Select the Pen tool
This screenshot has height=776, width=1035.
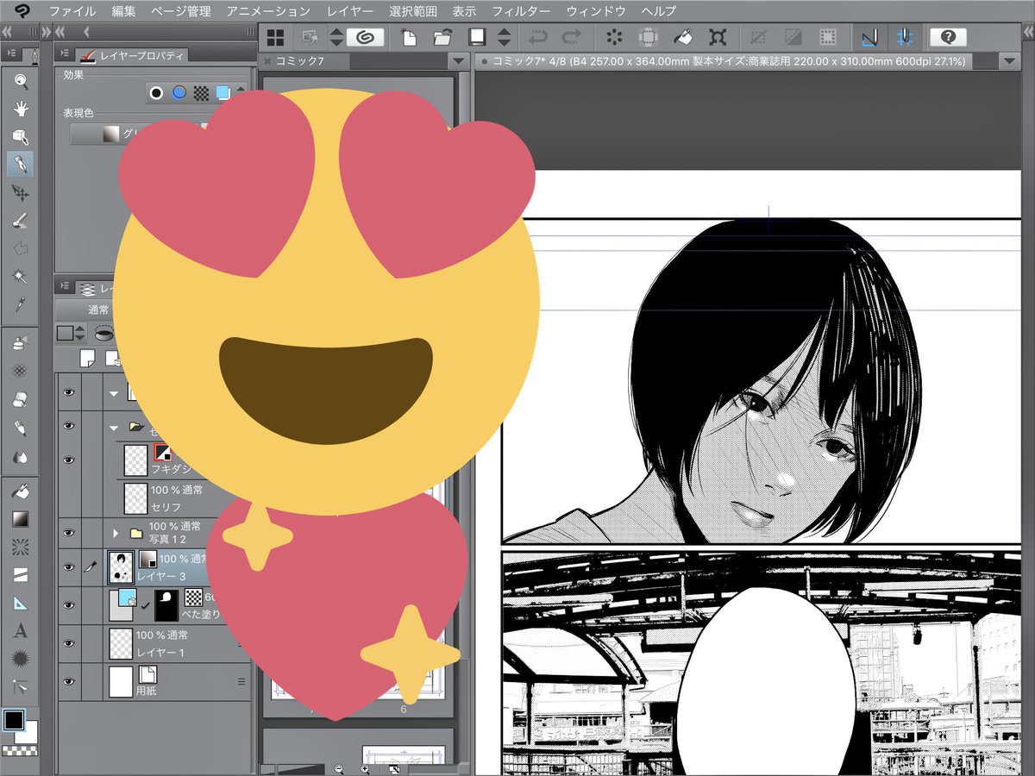21,164
